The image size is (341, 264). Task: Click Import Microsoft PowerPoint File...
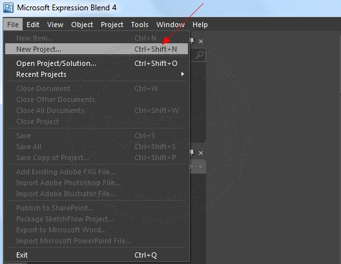click(x=96, y=241)
